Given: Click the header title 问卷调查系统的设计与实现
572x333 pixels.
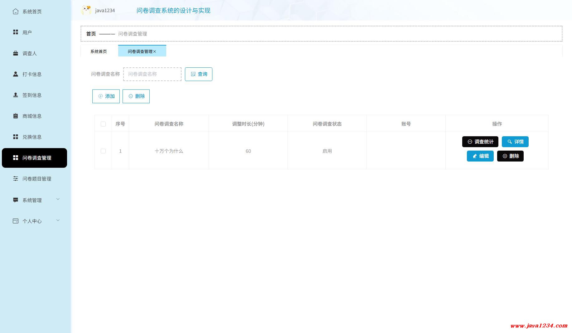Looking at the screenshot, I should pyautogui.click(x=173, y=10).
